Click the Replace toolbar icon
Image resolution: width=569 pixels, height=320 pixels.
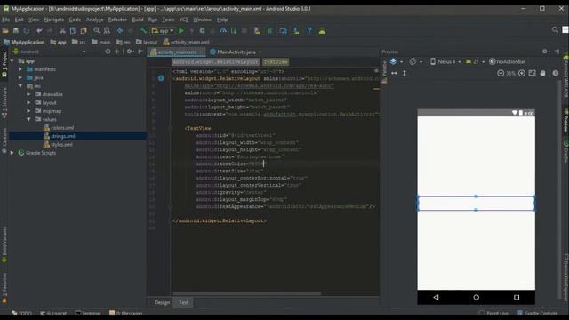click(107, 31)
